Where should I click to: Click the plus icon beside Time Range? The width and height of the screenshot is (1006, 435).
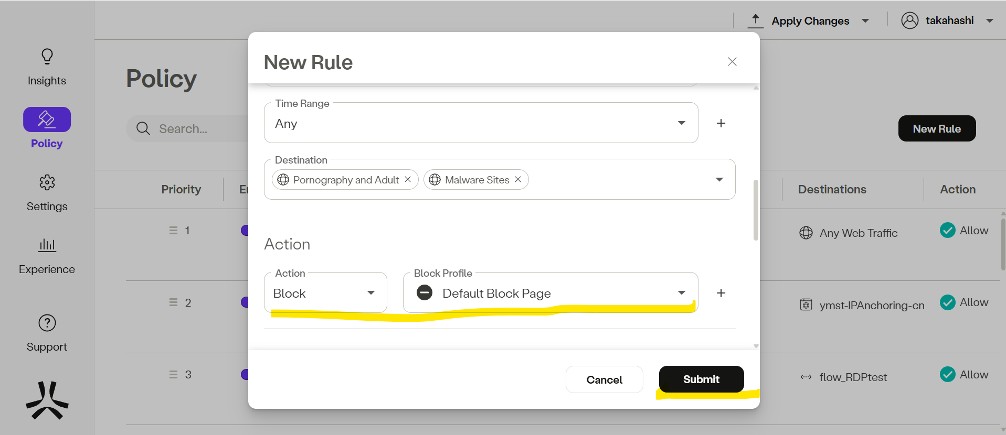(x=721, y=123)
